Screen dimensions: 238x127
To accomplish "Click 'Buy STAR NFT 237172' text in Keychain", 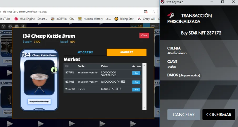I will tap(201, 33).
